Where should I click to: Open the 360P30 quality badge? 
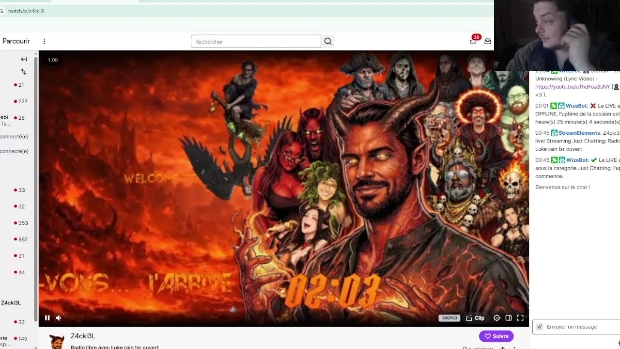click(449, 318)
